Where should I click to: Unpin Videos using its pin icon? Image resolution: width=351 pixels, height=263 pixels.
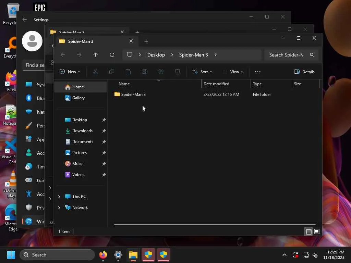pyautogui.click(x=104, y=175)
